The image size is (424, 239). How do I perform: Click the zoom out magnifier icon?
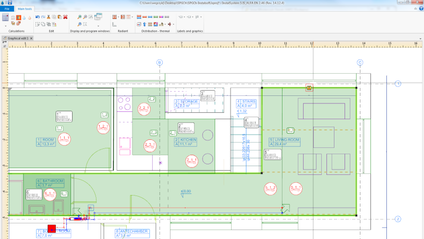(85, 17)
